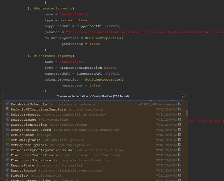Choose DowngradeTaskRecord entry
This screenshot has height=181, width=224.
[x=94, y=130]
